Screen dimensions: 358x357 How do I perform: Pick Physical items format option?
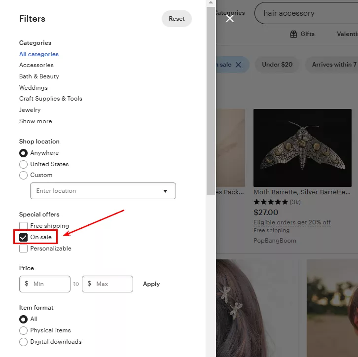click(x=23, y=330)
